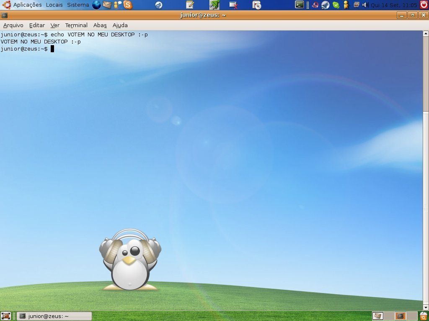Open the email envelope launcher
This screenshot has width=429, height=321.
[107, 5]
